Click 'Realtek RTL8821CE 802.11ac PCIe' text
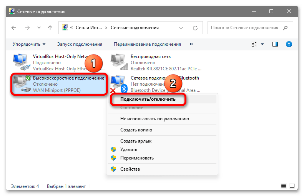Viewport: 304px width, 196px height. 166,69
